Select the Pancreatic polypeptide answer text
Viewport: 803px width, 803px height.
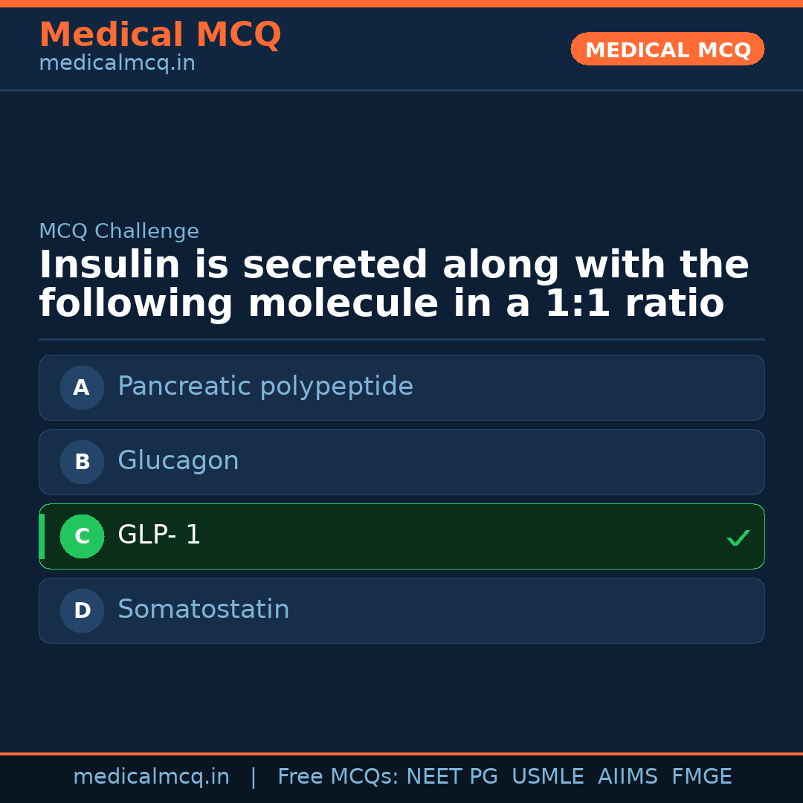265,387
